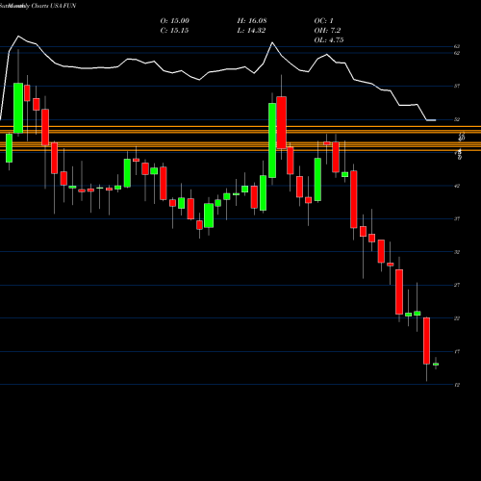Click the 57 price axis label
The height and width of the screenshot is (481, 481).
click(x=457, y=86)
